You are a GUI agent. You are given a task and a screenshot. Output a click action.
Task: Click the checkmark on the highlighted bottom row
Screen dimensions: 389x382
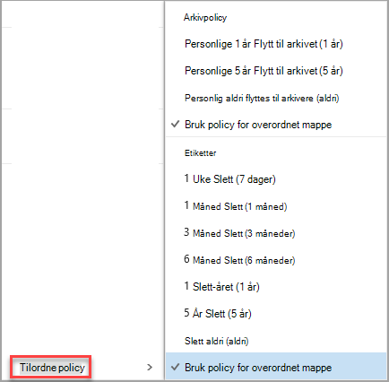click(175, 367)
